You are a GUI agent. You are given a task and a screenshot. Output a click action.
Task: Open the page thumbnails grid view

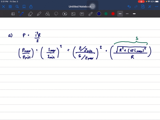10,7
